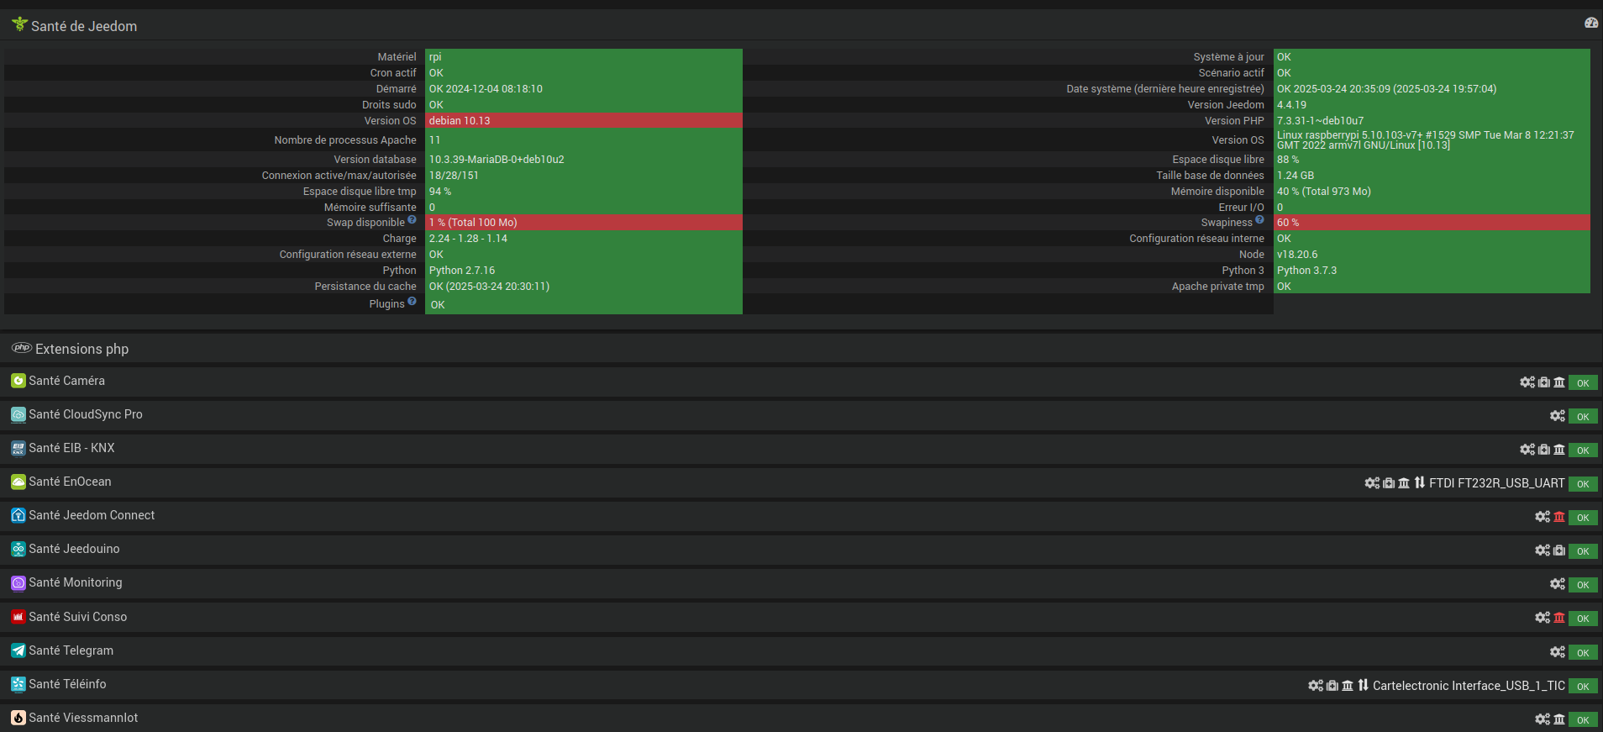The width and height of the screenshot is (1603, 732).
Task: Open medkit health icon for EIB - KNX
Action: tap(1544, 449)
